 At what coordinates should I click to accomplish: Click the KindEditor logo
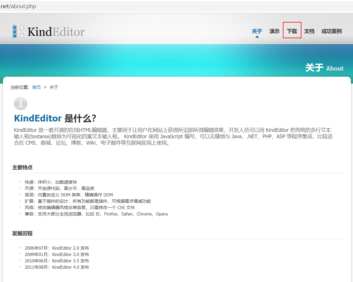(48, 31)
